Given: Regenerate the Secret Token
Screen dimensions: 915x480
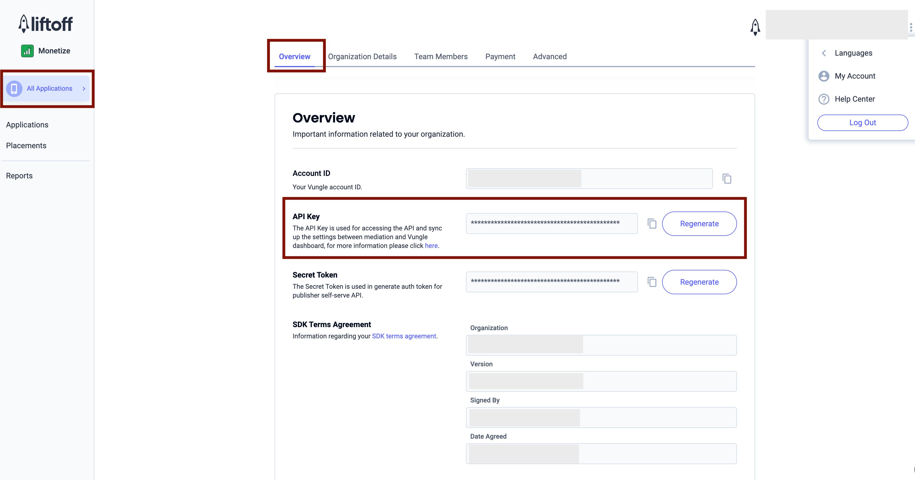Looking at the screenshot, I should [699, 282].
